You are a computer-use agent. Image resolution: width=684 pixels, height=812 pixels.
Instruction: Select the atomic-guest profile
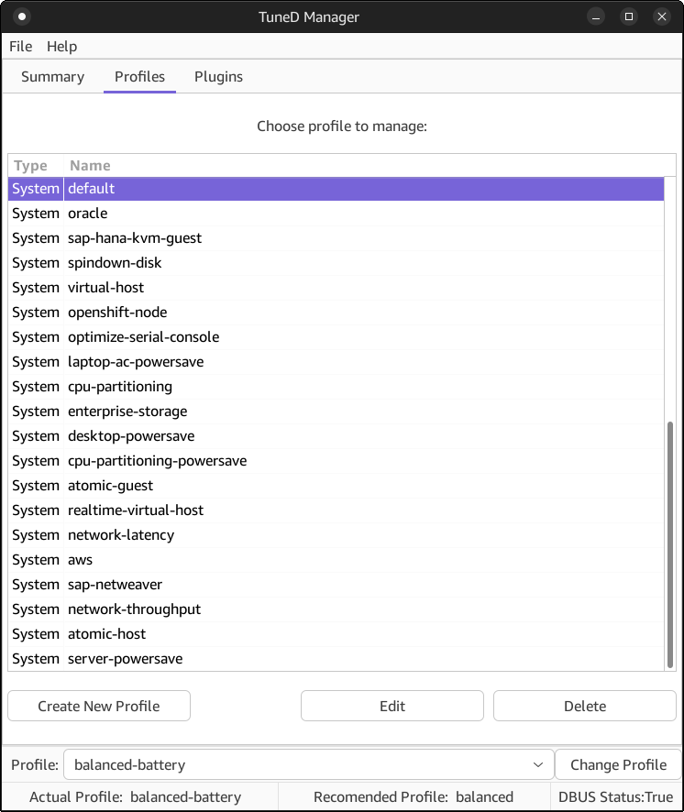(336, 486)
